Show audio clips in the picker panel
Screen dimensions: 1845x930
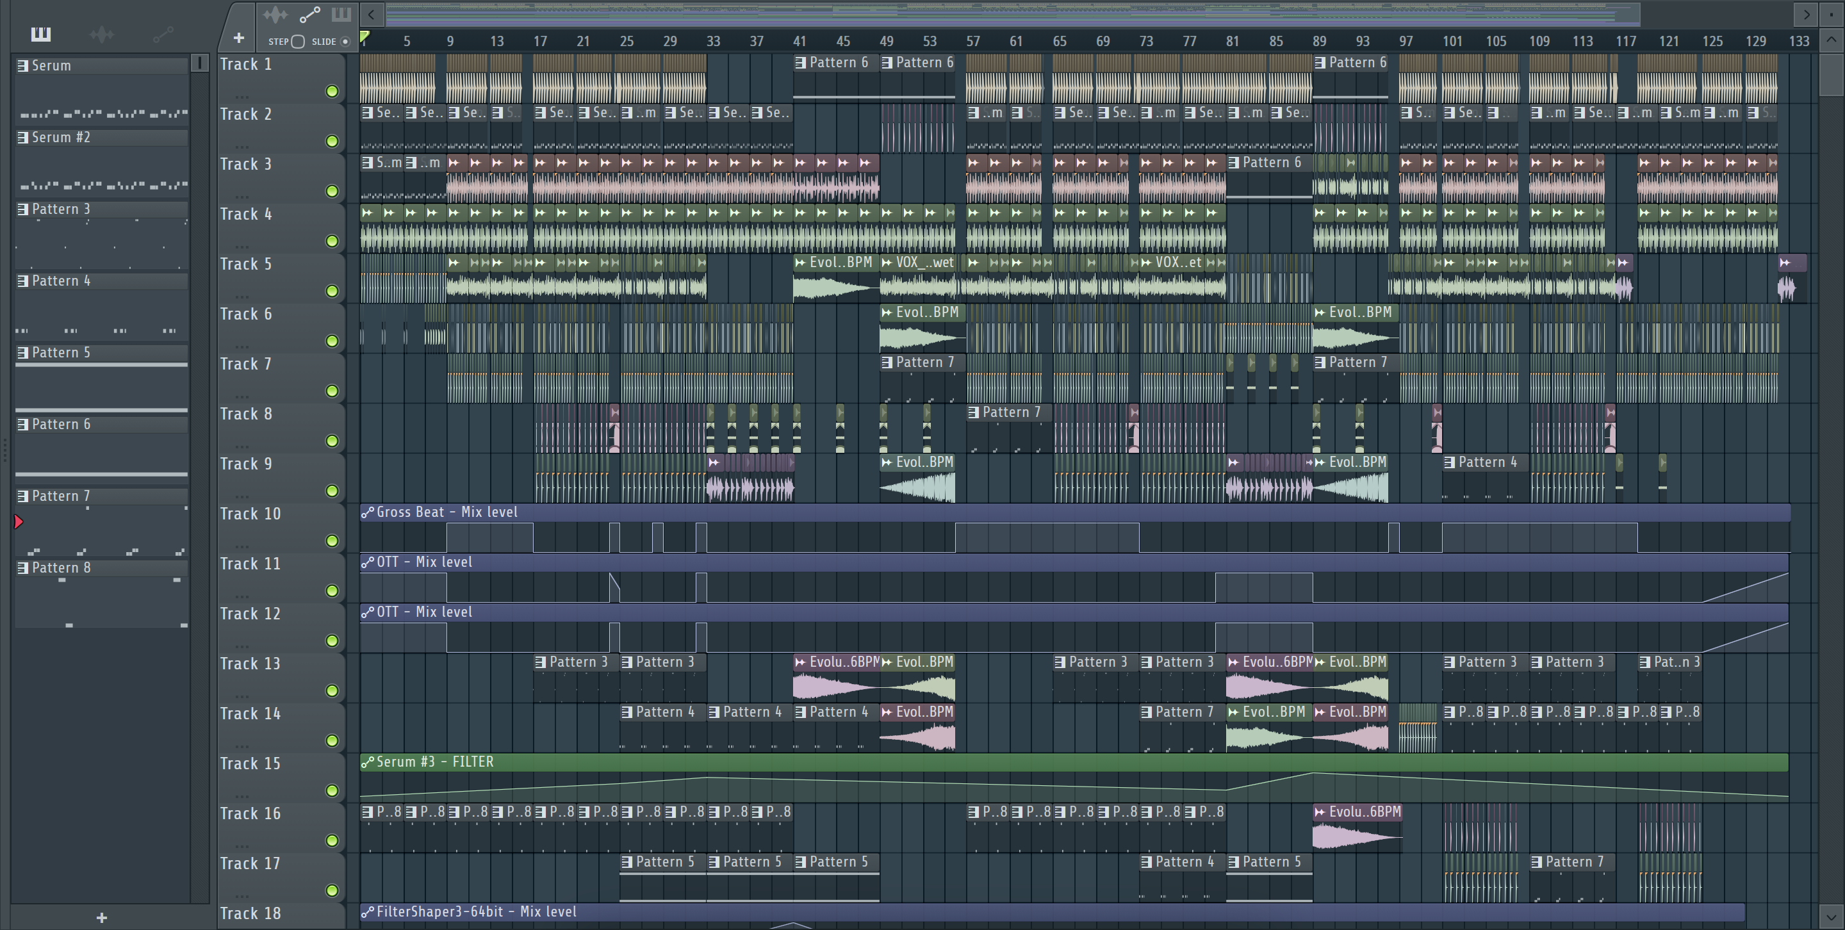pos(102,34)
